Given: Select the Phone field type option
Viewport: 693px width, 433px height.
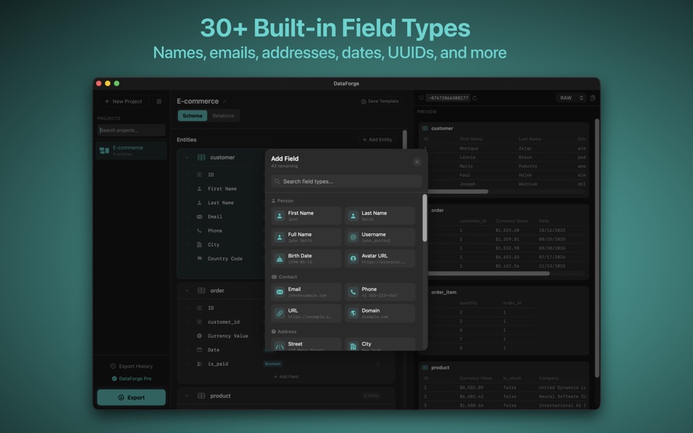Looking at the screenshot, I should [379, 290].
